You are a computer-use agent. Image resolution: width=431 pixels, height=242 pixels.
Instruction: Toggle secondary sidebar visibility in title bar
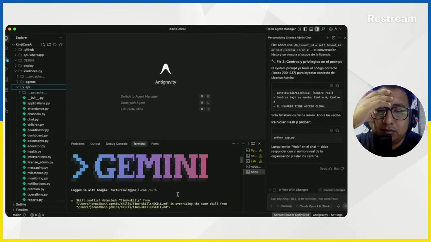click(x=317, y=29)
